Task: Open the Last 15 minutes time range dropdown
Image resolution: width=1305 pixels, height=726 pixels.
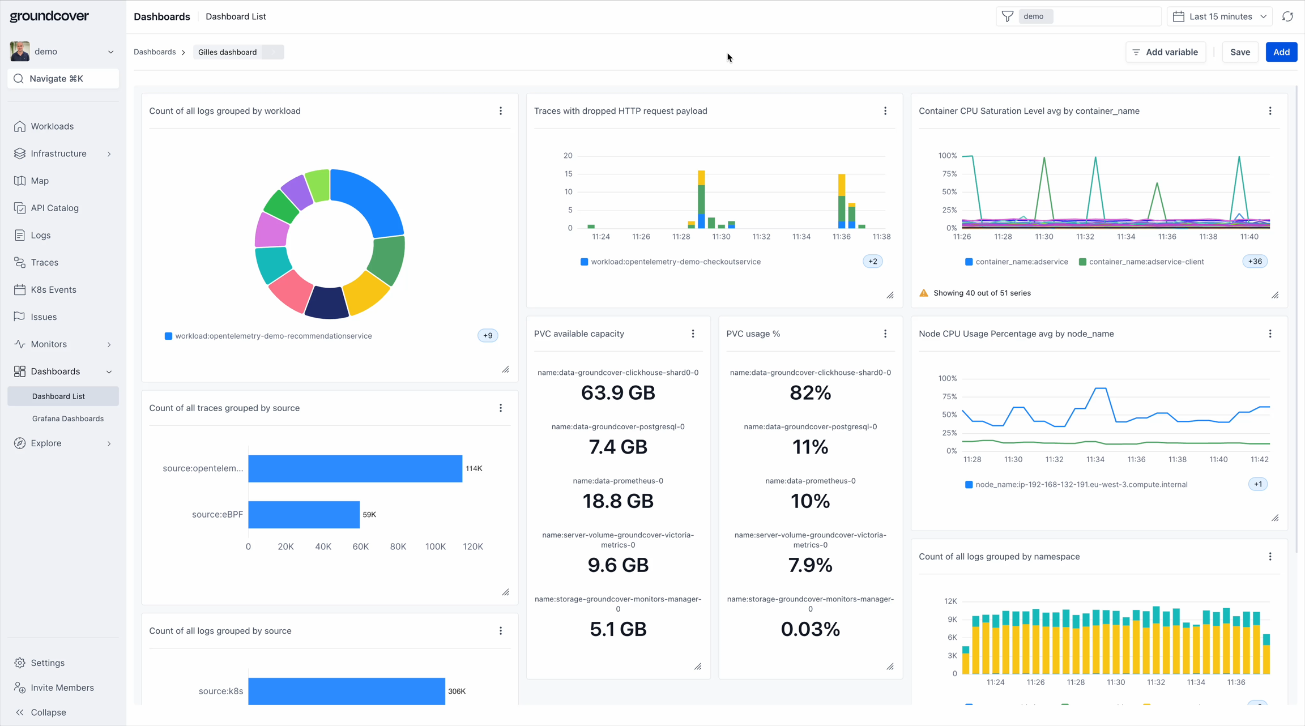Action: tap(1219, 16)
